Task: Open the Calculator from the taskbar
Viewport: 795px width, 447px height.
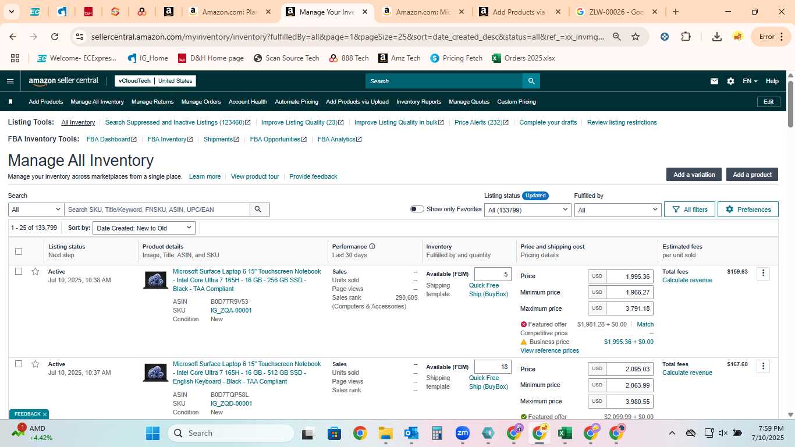Action: (437, 433)
